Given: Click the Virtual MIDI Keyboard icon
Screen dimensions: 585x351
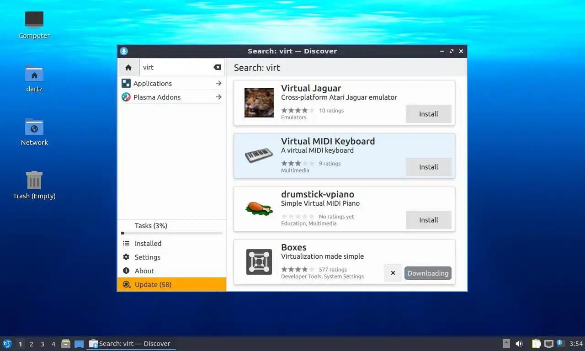Looking at the screenshot, I should click(x=259, y=156).
